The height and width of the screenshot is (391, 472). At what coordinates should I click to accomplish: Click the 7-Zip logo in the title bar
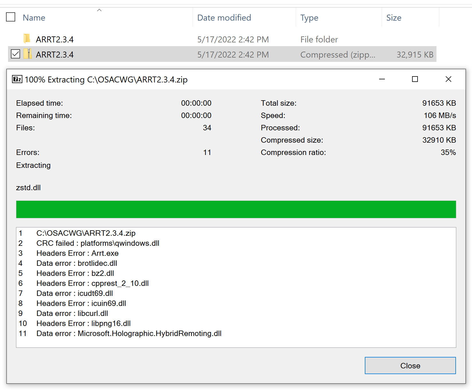[17, 79]
